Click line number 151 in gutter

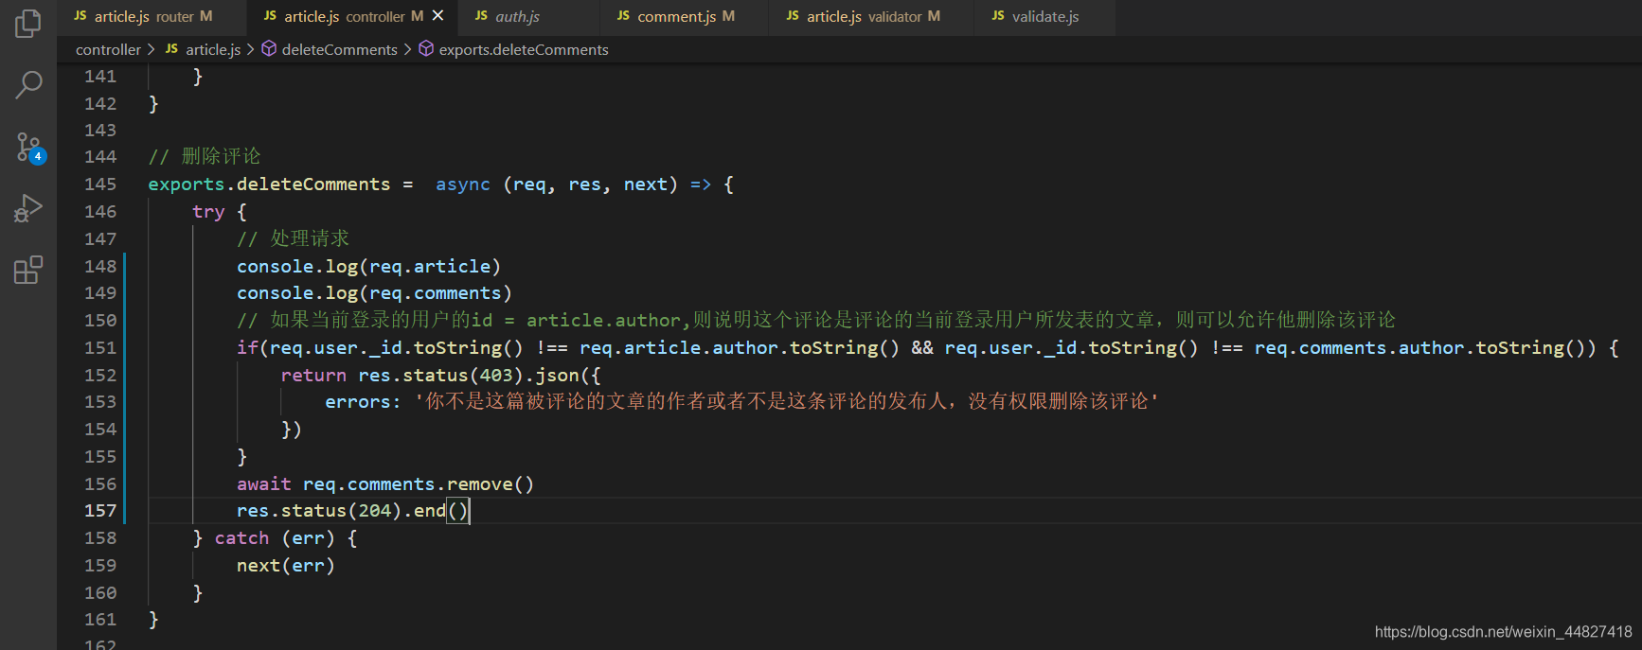(x=100, y=347)
